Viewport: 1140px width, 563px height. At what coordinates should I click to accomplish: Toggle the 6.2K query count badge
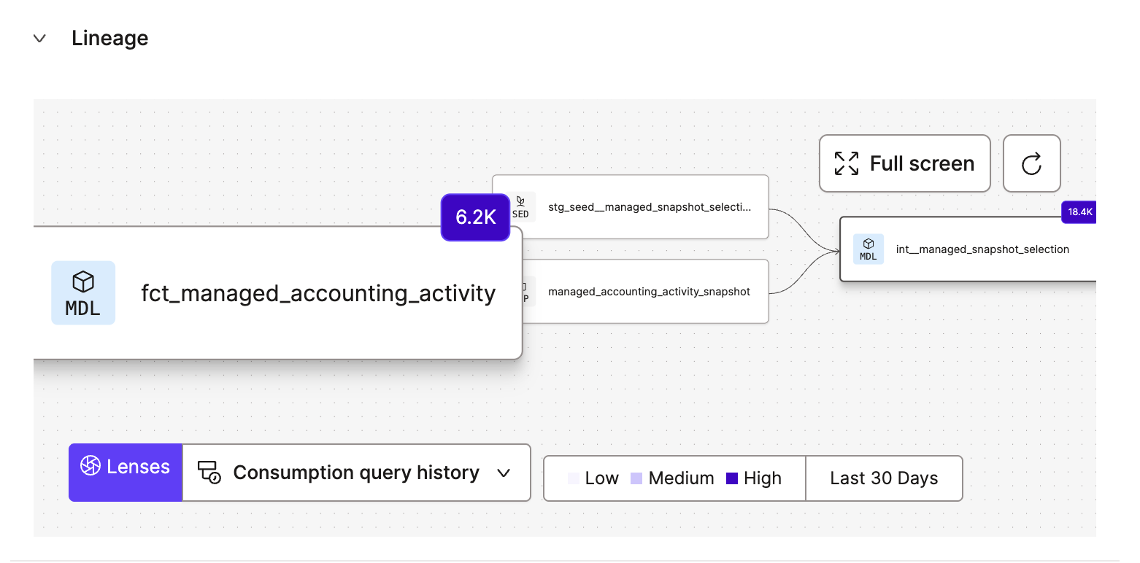tap(475, 217)
